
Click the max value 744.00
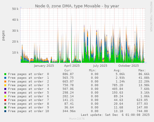click(142, 111)
